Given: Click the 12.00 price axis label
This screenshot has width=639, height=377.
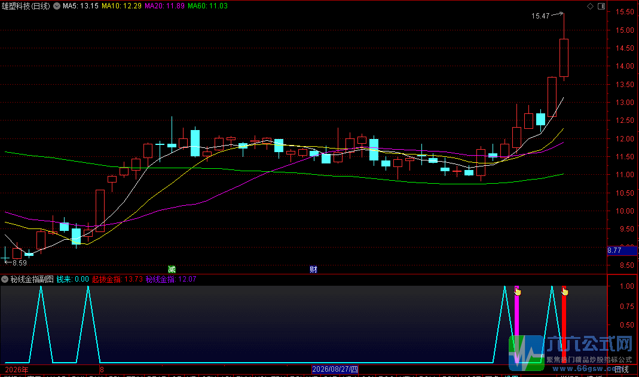Looking at the screenshot, I should (625, 138).
